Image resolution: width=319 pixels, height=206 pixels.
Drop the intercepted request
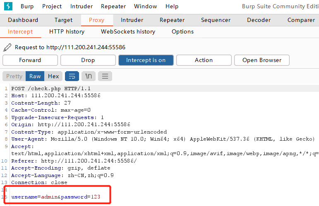point(88,60)
